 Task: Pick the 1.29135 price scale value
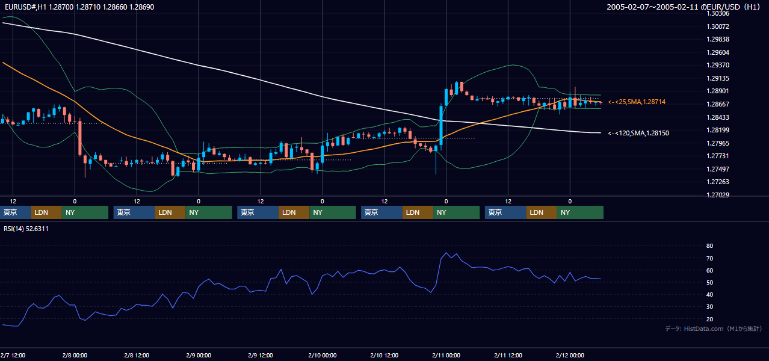[718, 78]
